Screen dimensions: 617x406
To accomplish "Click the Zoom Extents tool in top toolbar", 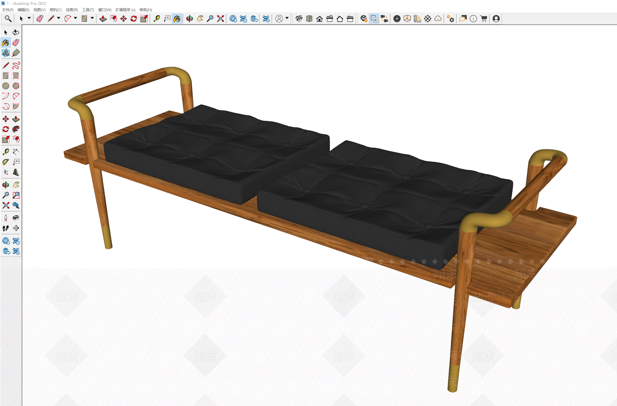I will [220, 19].
